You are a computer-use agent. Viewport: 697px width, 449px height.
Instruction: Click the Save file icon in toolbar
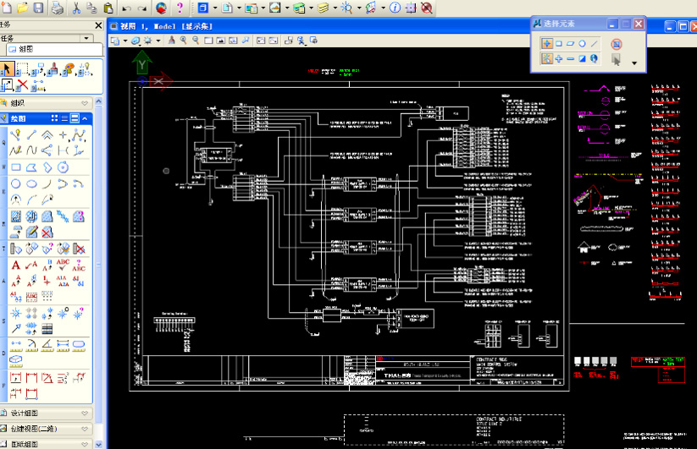point(37,8)
